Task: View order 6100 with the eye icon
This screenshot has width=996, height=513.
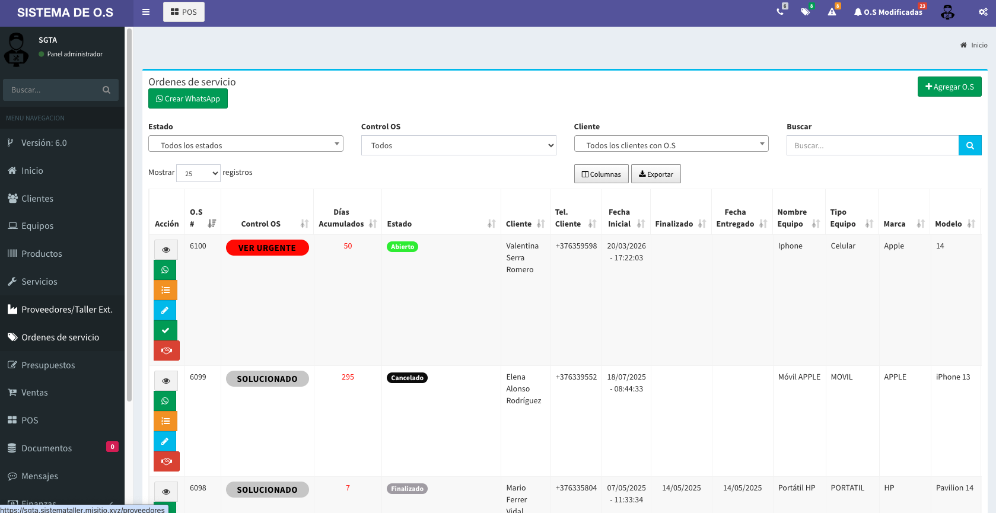Action: click(166, 250)
